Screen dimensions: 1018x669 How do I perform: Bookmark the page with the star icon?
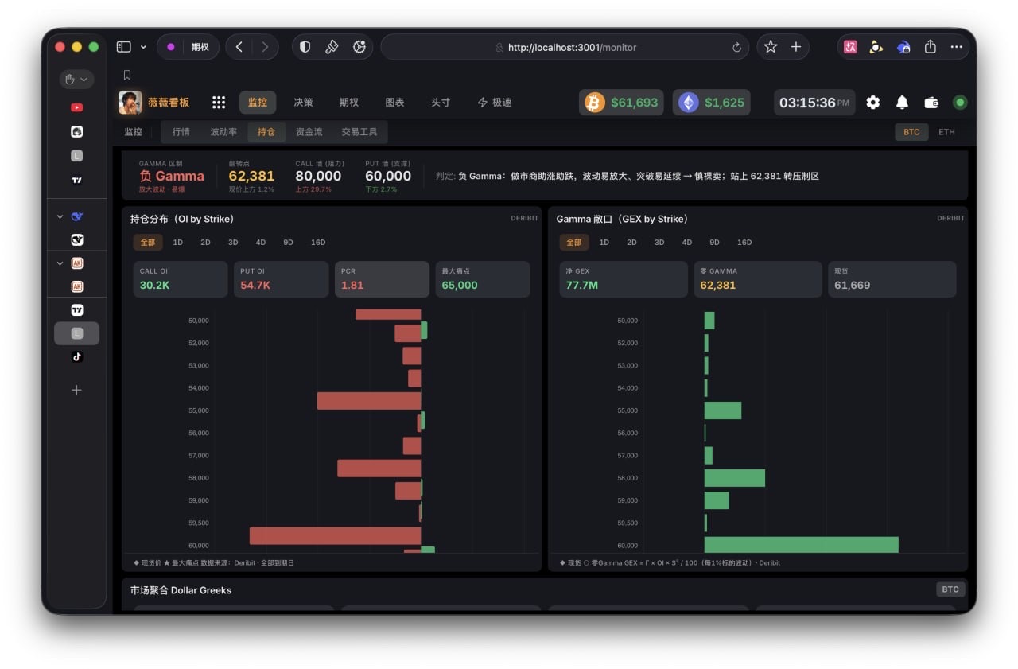pos(771,47)
